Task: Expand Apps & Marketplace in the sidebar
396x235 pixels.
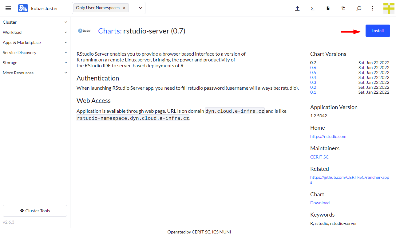Action: coord(35,42)
